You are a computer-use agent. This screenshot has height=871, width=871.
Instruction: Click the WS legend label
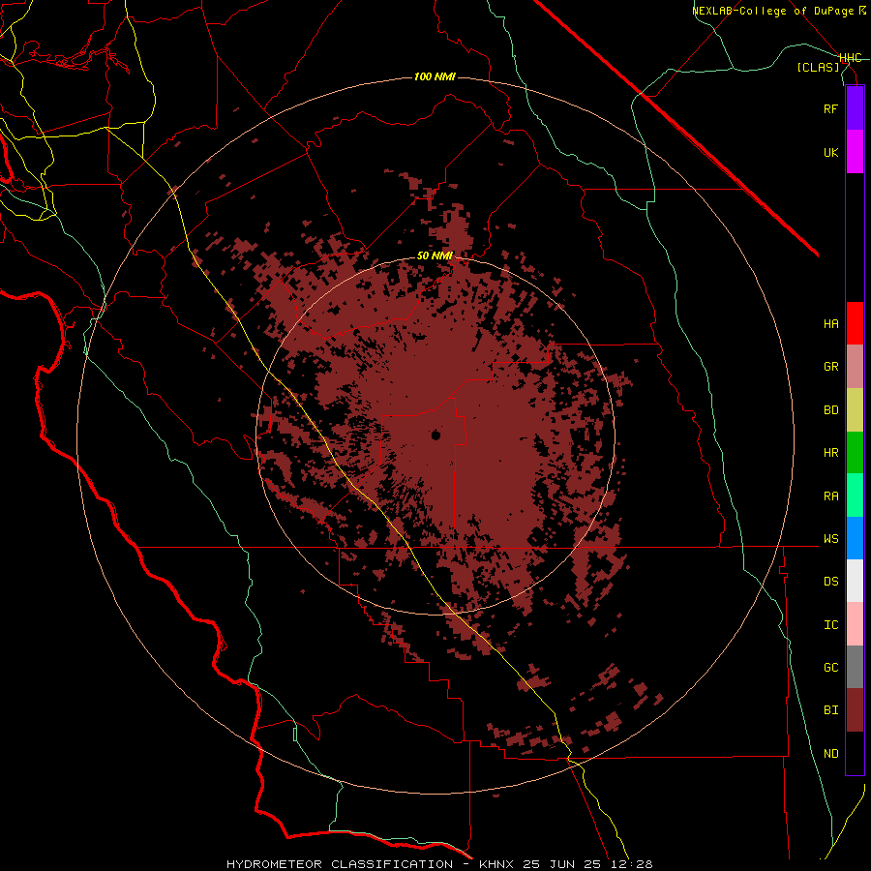coord(830,539)
